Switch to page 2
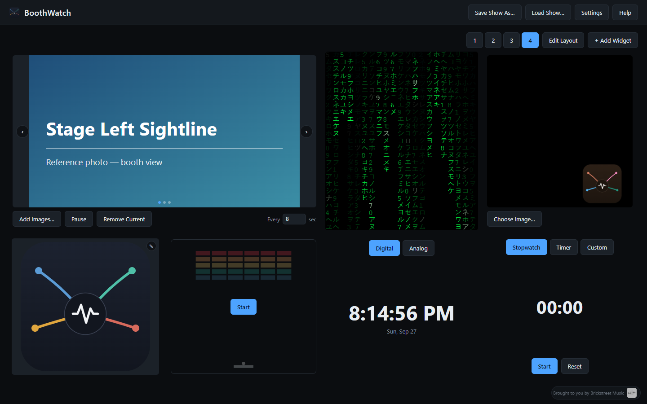The width and height of the screenshot is (647, 404). (x=493, y=40)
